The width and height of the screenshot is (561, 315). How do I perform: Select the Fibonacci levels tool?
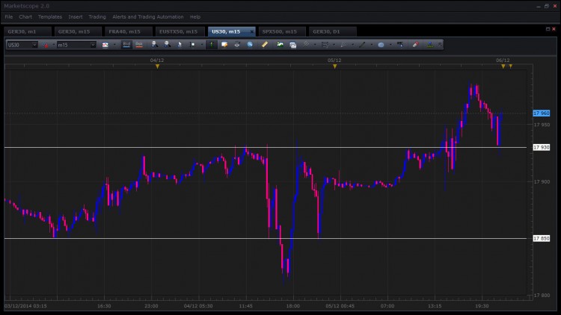(325, 45)
